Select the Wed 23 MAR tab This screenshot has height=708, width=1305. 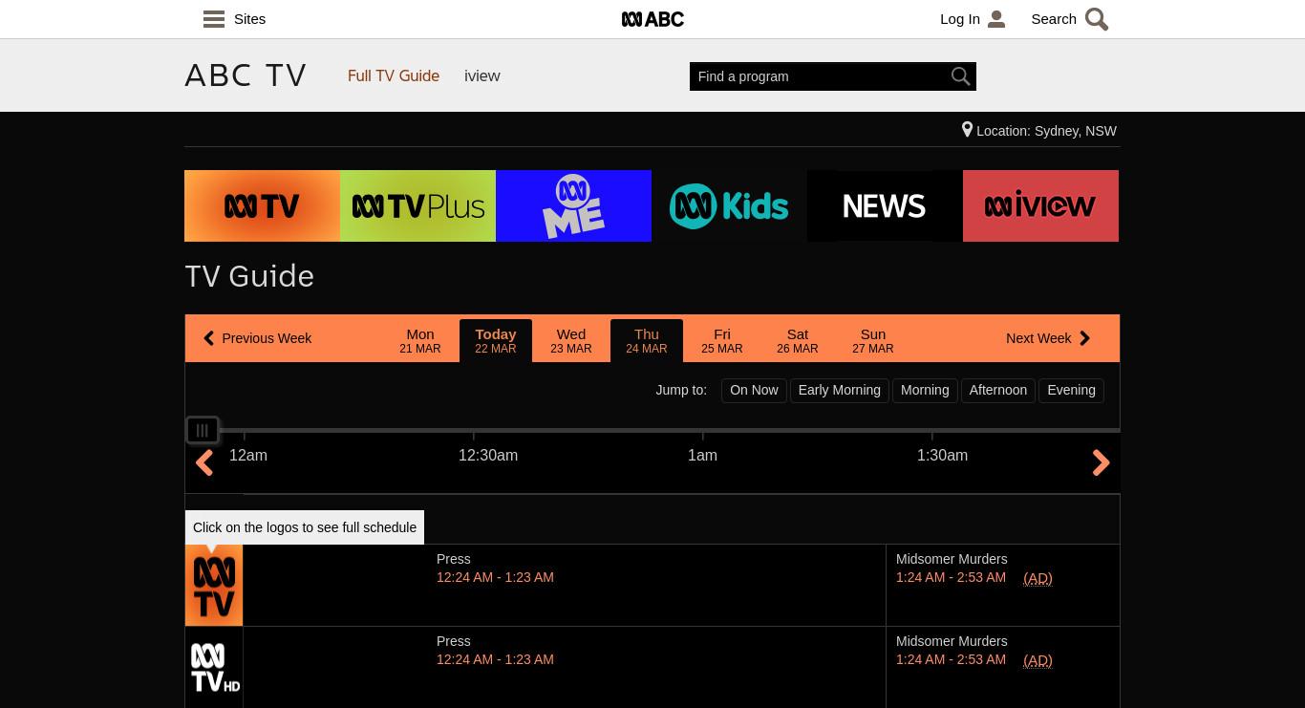571,340
